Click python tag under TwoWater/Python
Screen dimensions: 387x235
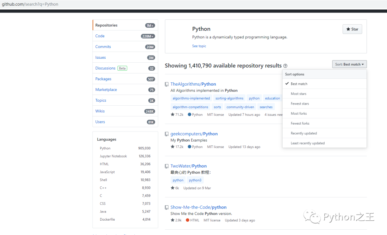(178, 180)
